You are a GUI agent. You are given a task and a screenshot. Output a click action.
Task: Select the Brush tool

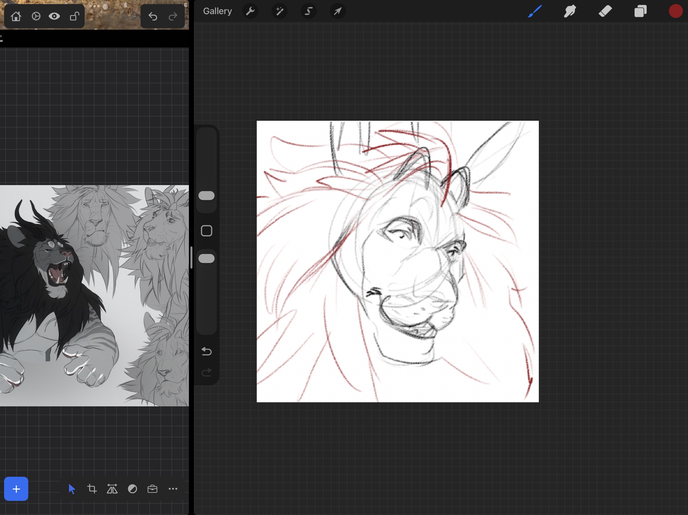tap(535, 11)
